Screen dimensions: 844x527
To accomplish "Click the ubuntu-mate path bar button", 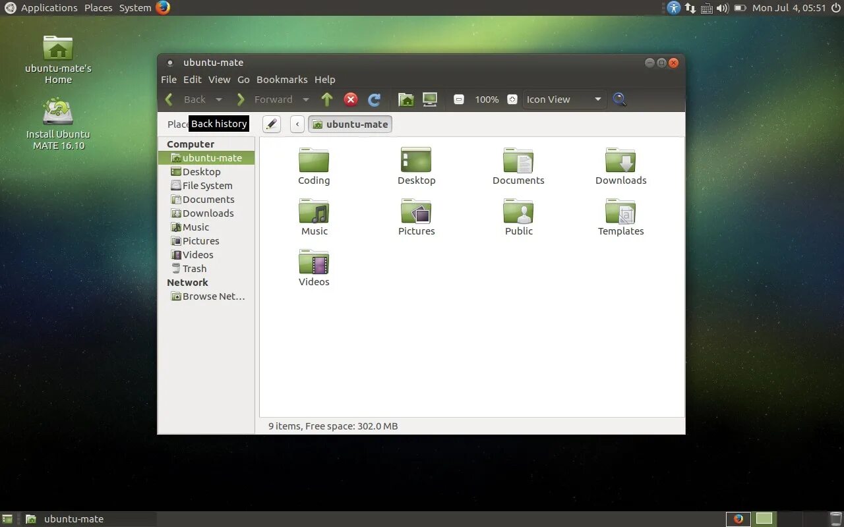I will click(x=350, y=124).
